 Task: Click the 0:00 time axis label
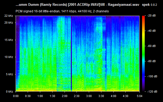click(x=16, y=96)
